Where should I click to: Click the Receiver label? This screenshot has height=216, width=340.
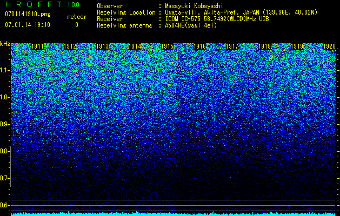pyautogui.click(x=110, y=19)
